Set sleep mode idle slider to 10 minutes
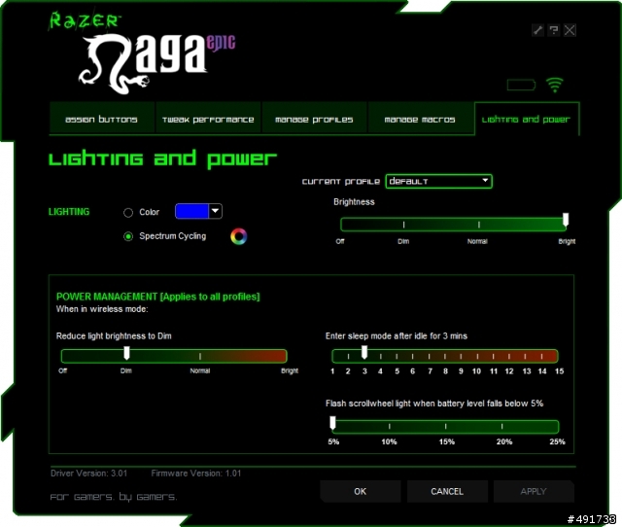 point(477,357)
